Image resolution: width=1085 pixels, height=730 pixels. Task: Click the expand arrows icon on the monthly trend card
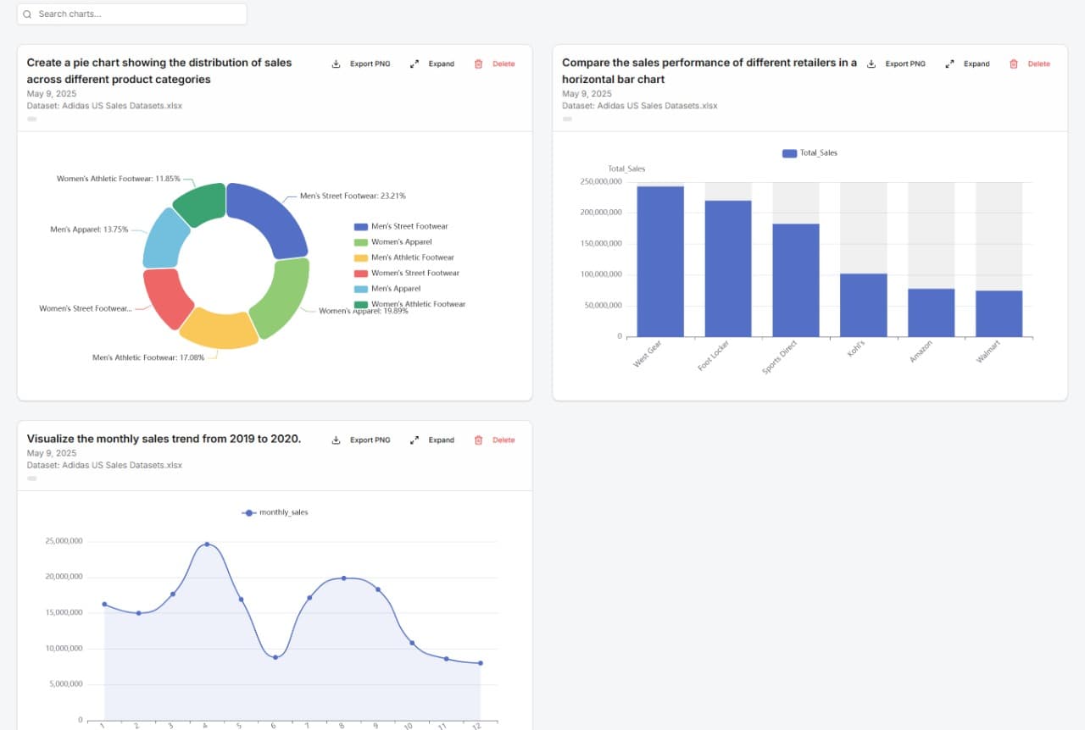415,440
